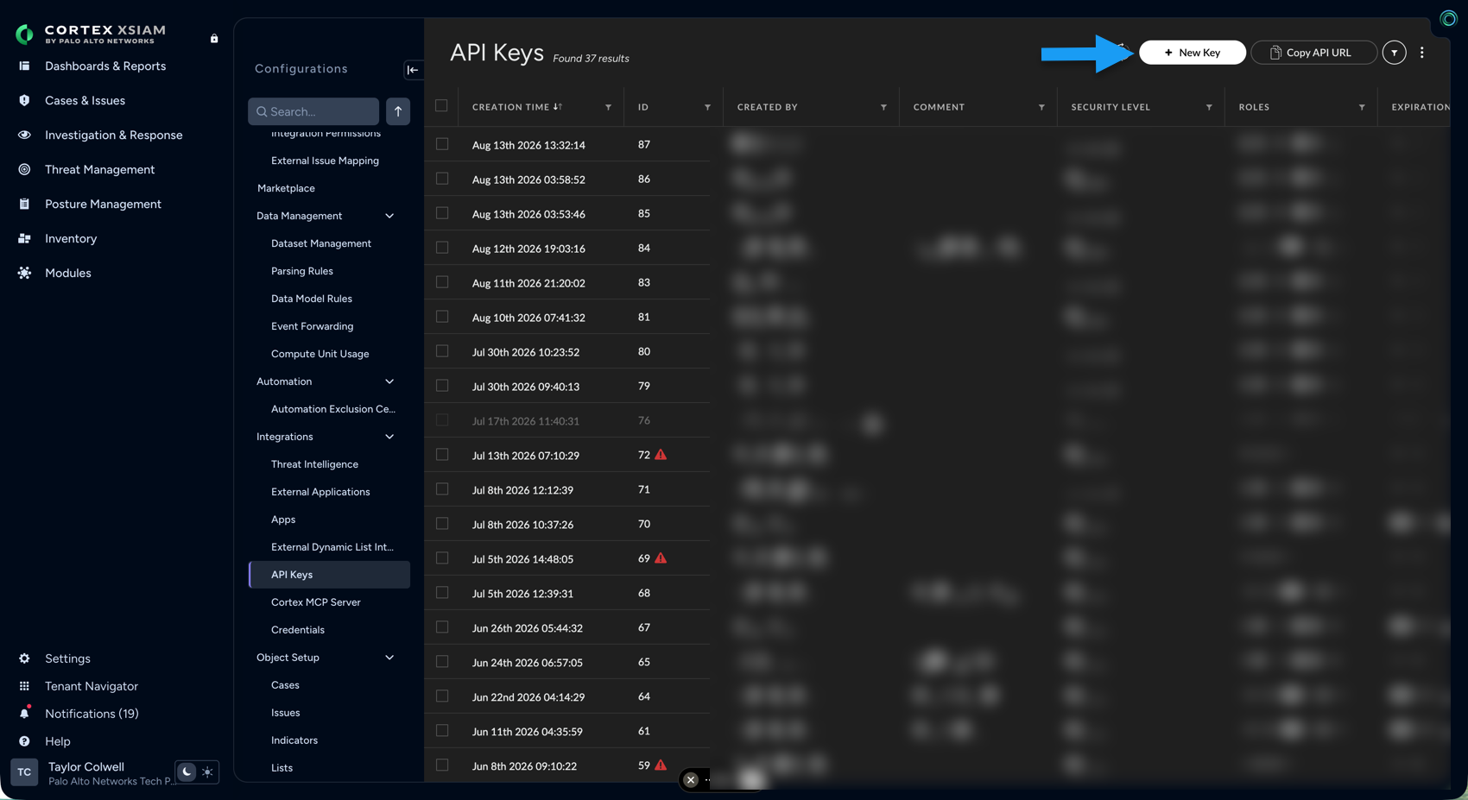This screenshot has width=1468, height=800.
Task: Click the sort arrow on Creation Time
Action: pyautogui.click(x=558, y=107)
